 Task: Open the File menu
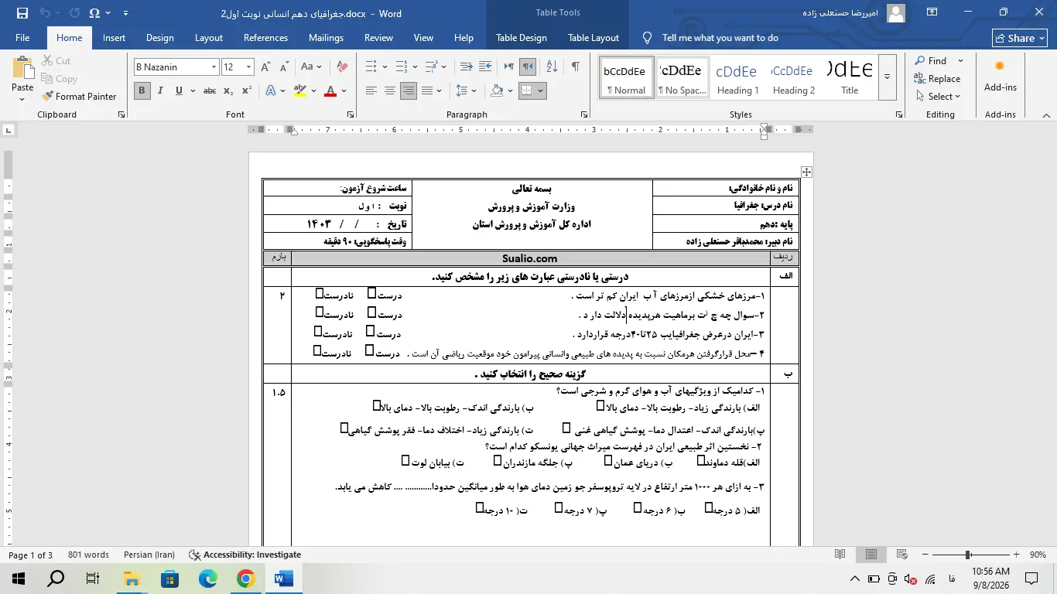(22, 38)
